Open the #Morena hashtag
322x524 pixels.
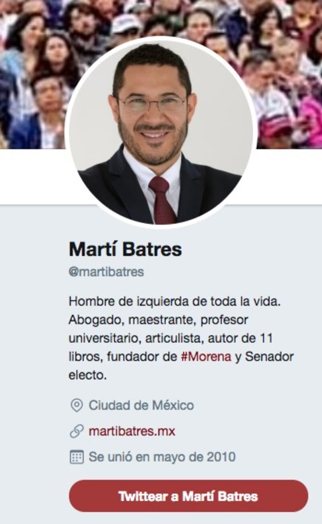206,357
